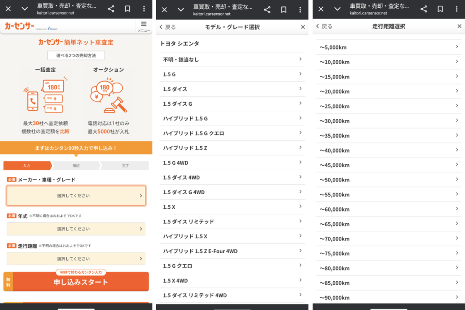Choose the 〜5,000km mileage option

(x=389, y=47)
